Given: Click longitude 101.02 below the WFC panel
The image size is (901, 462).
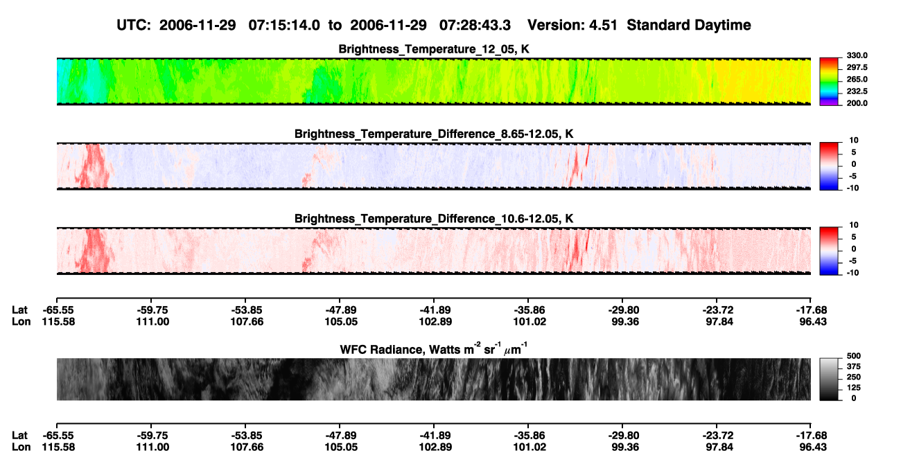Looking at the screenshot, I should coord(528,446).
